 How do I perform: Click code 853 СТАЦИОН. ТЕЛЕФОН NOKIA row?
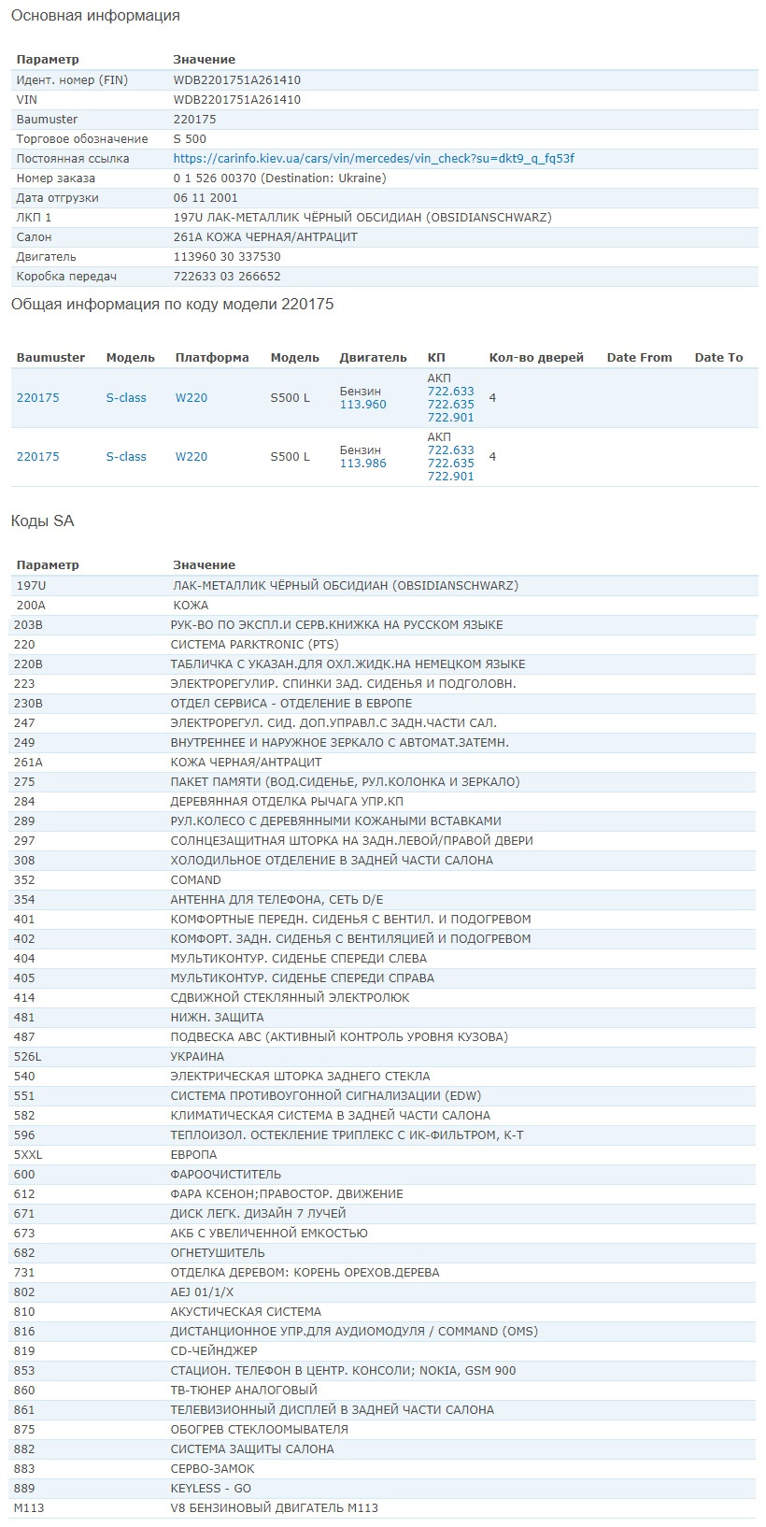click(x=383, y=1371)
